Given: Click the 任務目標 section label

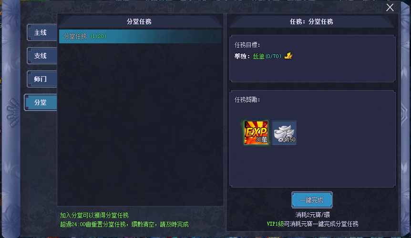Looking at the screenshot, I should pyautogui.click(x=247, y=45).
